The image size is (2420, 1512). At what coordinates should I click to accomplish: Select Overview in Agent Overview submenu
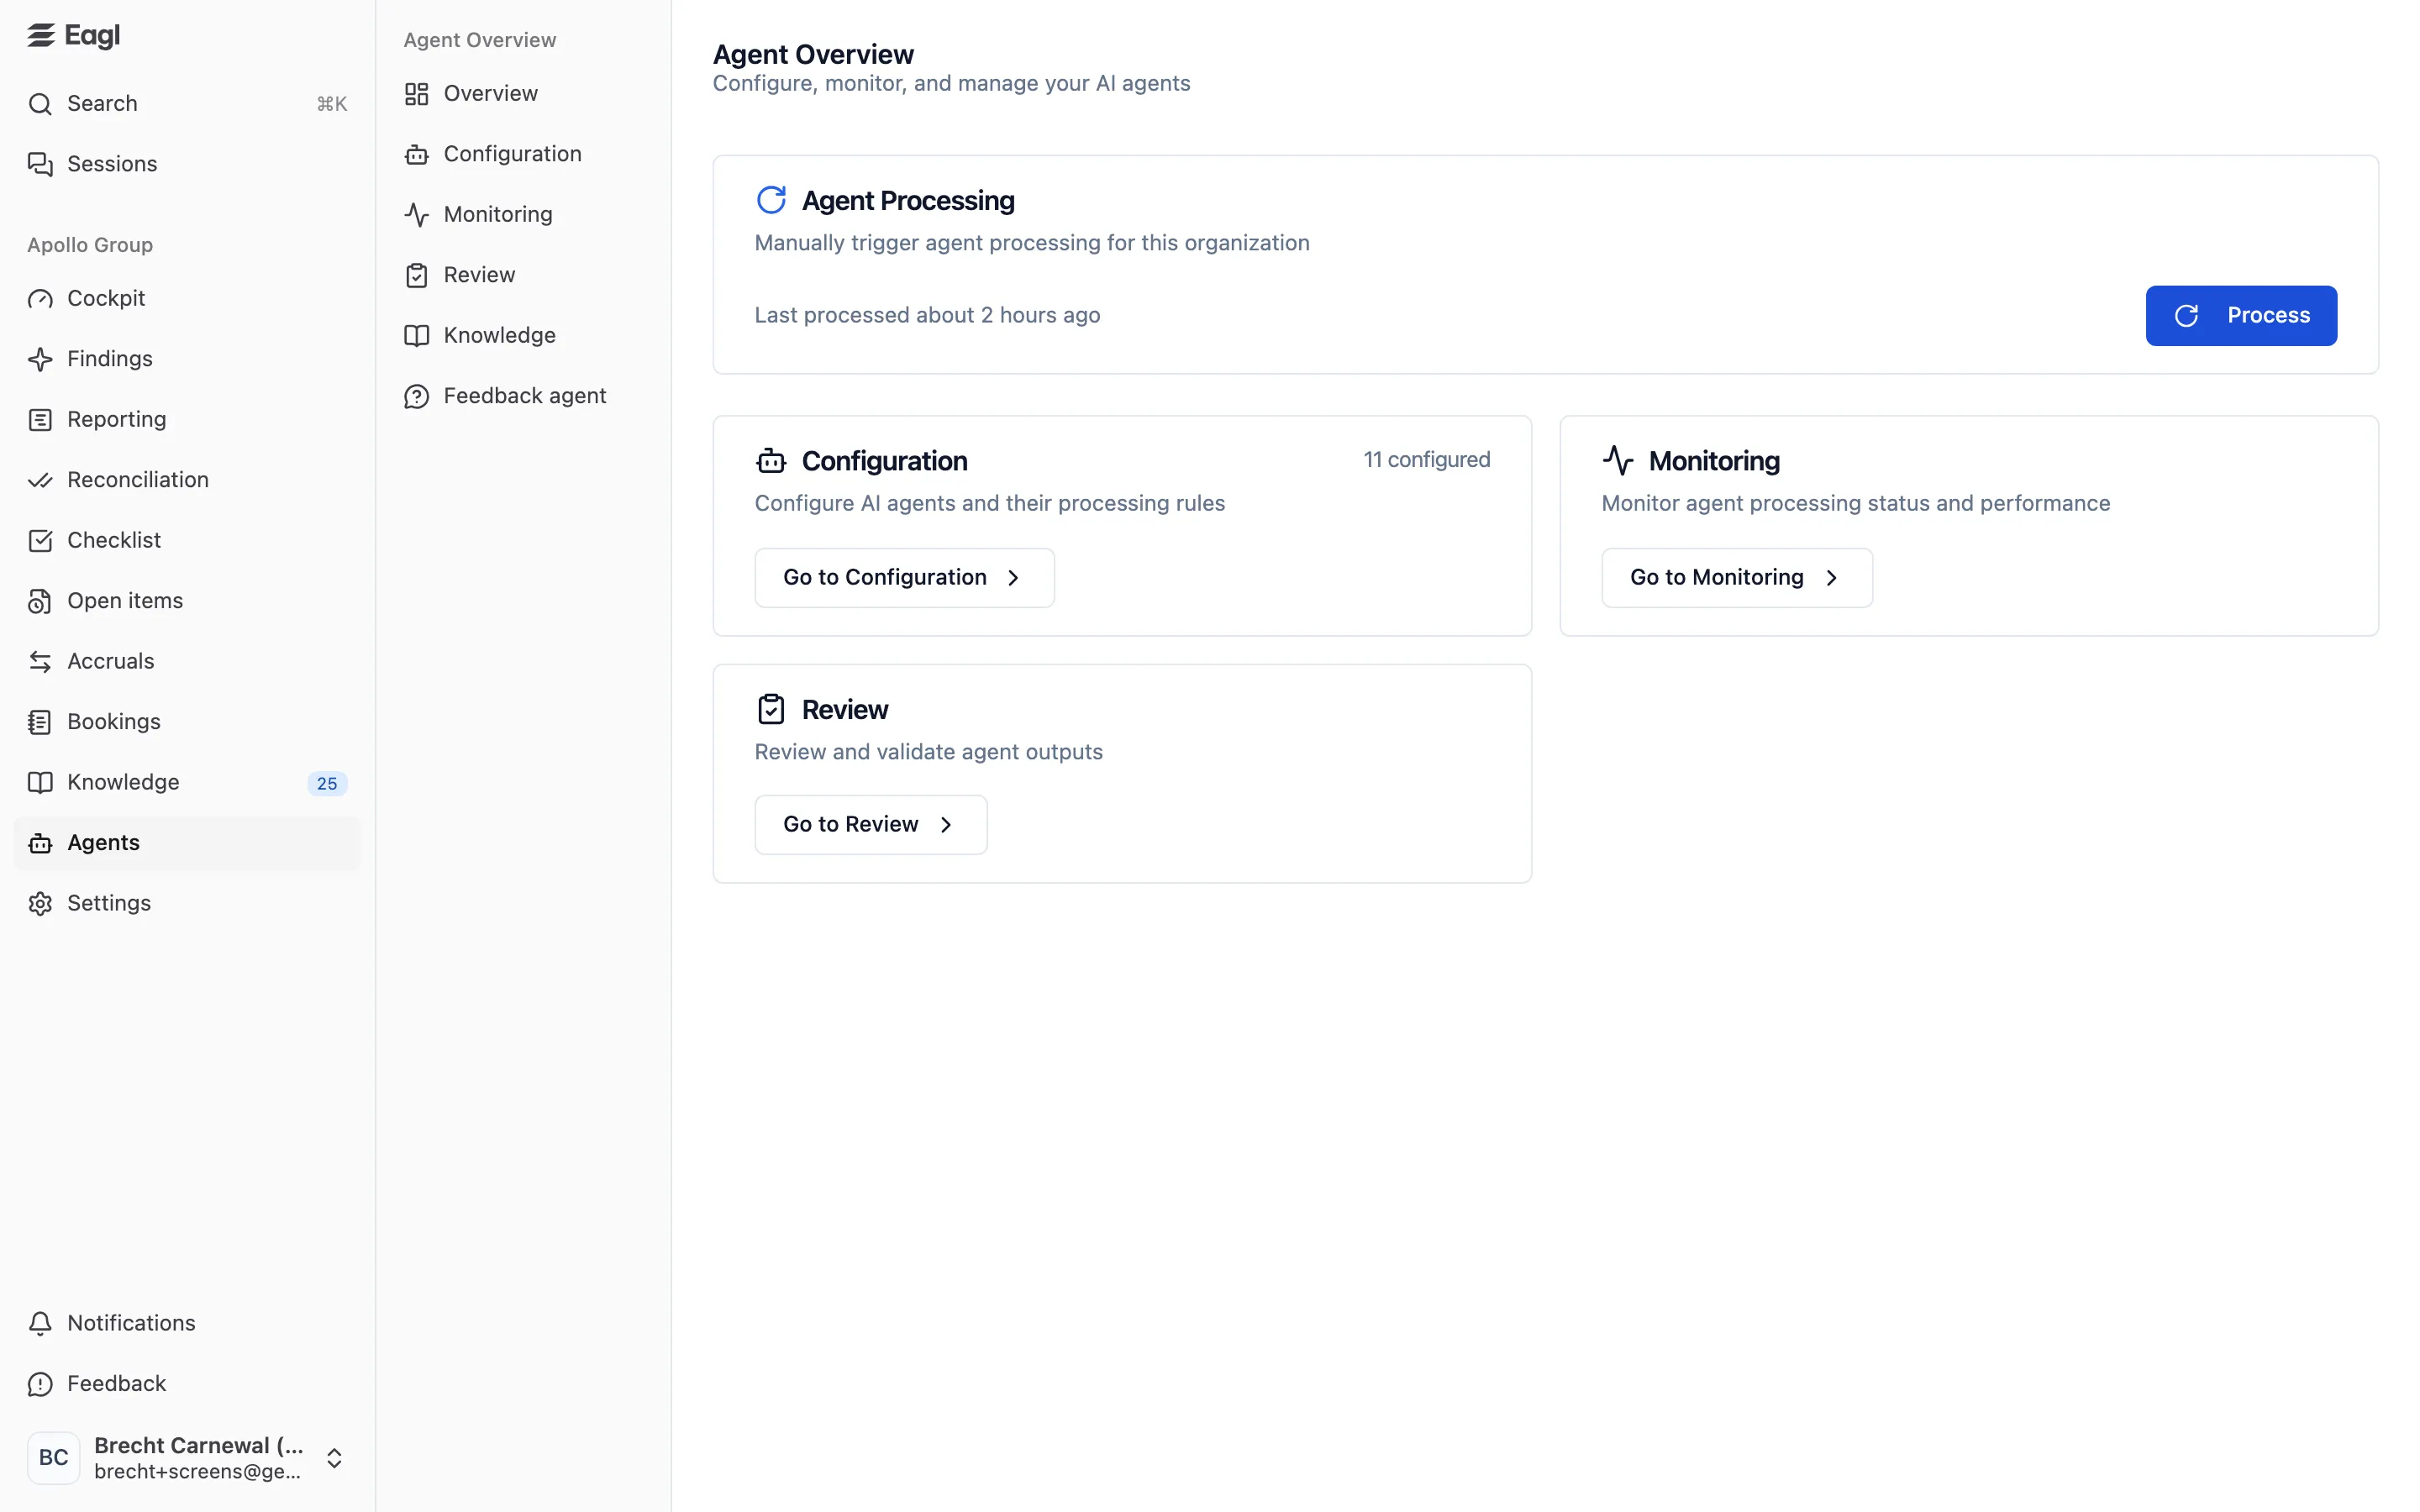click(x=523, y=94)
